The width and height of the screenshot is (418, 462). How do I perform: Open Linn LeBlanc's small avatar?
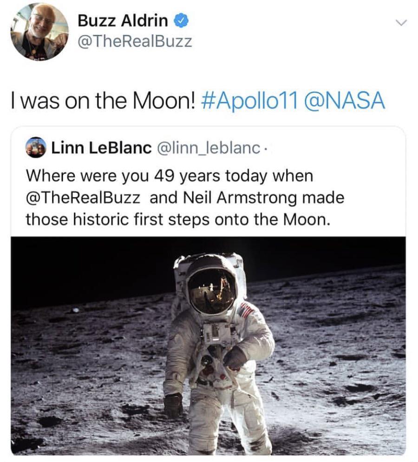point(35,147)
